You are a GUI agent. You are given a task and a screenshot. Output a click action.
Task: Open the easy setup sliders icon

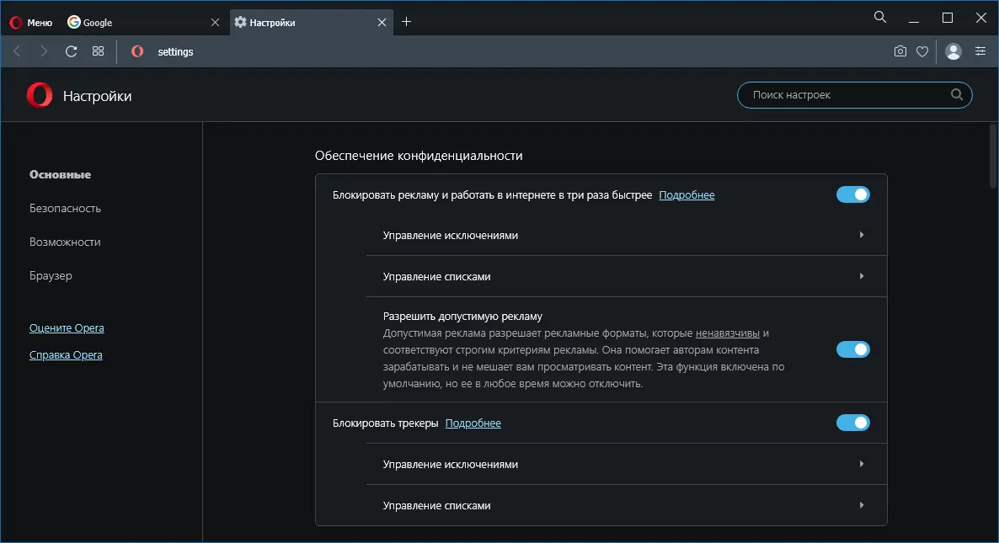tap(980, 51)
